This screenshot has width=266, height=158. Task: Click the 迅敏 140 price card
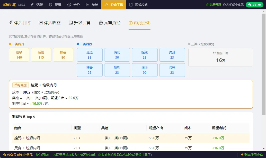(19, 55)
